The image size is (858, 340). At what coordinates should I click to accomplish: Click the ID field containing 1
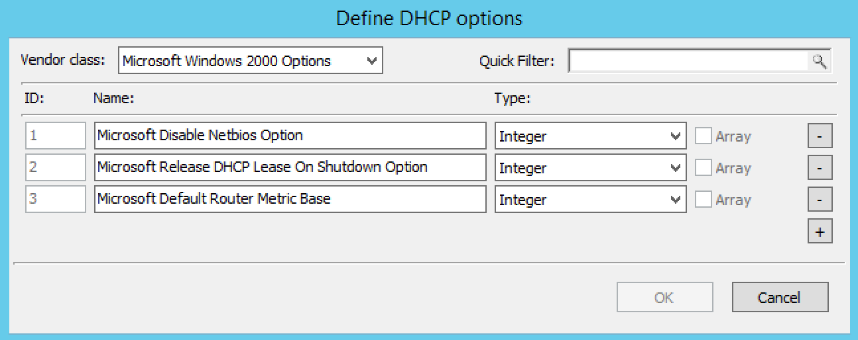[56, 136]
